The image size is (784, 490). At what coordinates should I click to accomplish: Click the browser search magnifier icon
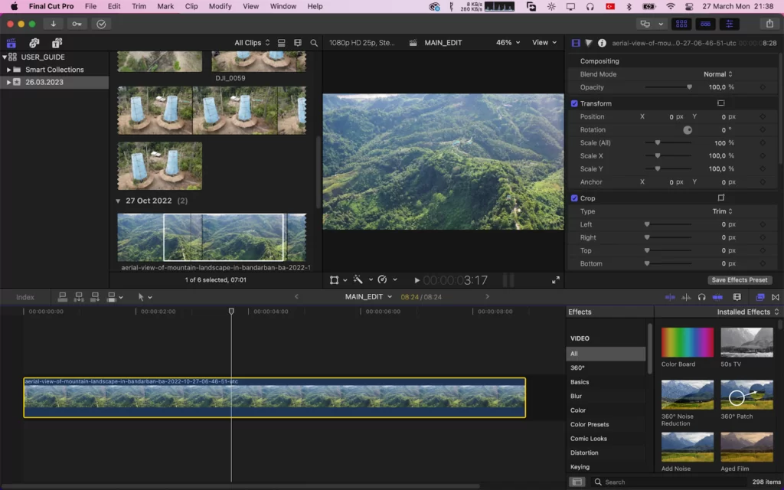point(314,43)
